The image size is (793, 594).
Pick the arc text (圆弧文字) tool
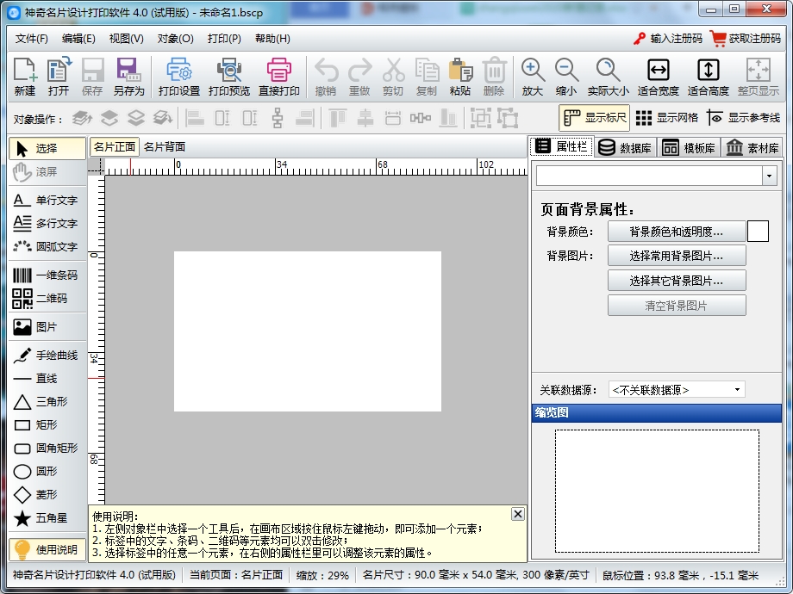pyautogui.click(x=47, y=247)
